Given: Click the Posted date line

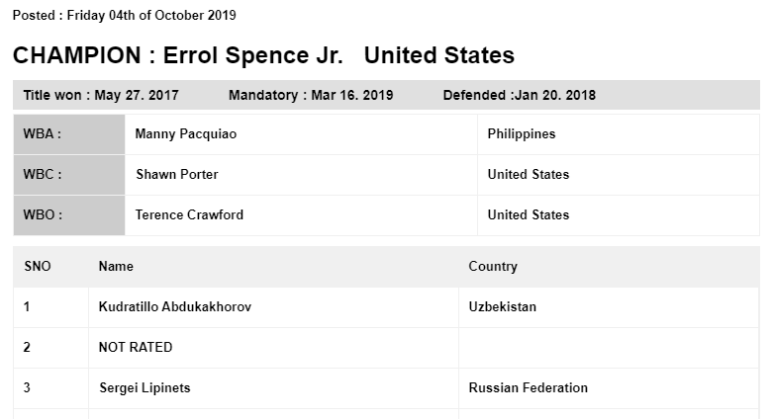Looking at the screenshot, I should 124,15.
